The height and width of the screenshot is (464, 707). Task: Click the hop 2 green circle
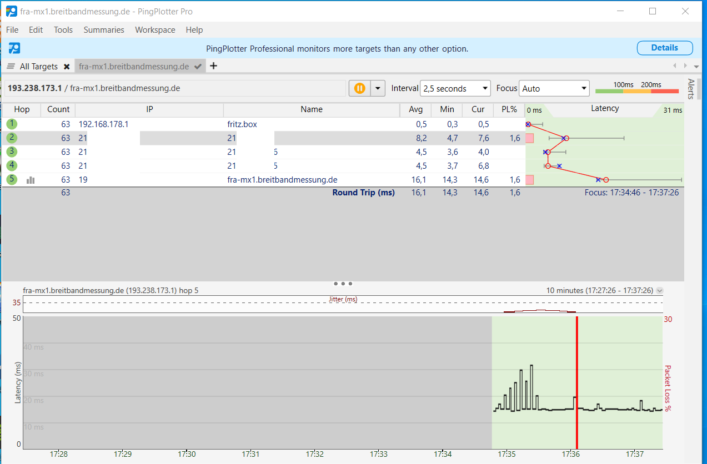pos(12,138)
